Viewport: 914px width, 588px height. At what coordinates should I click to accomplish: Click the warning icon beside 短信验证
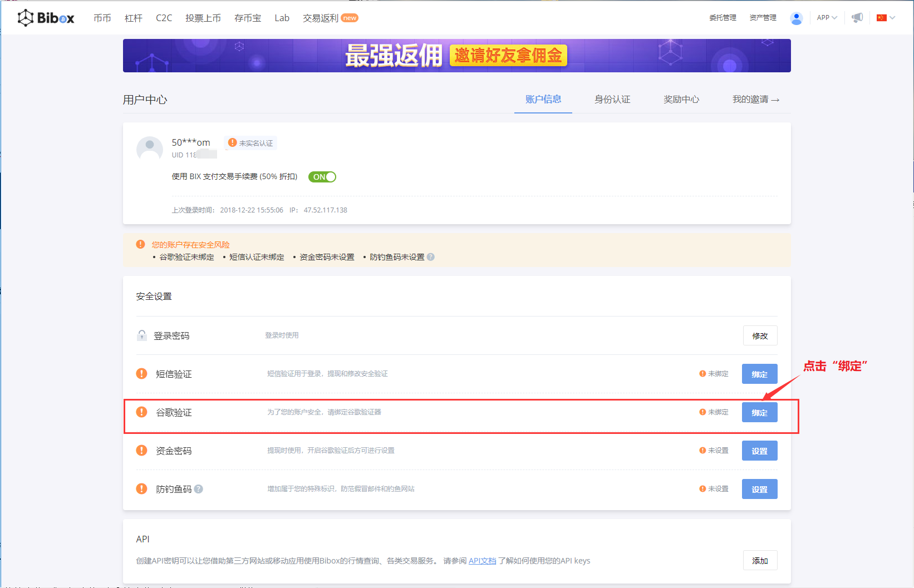tap(142, 373)
